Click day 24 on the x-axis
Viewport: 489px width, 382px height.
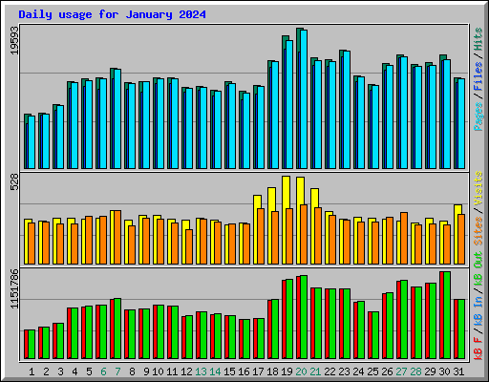[x=358, y=371]
